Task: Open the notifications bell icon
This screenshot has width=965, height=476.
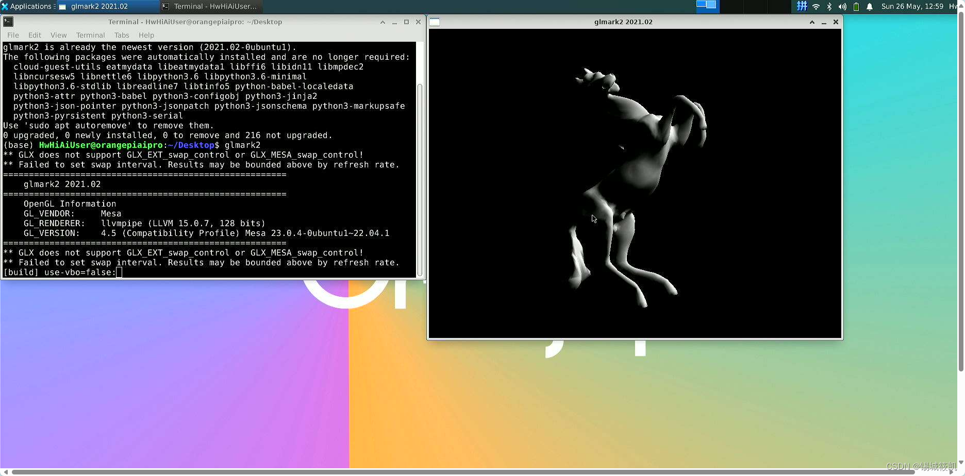Action: (x=870, y=7)
